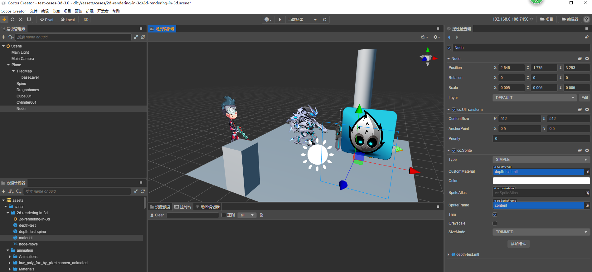Select the Move transform tool

(4, 19)
